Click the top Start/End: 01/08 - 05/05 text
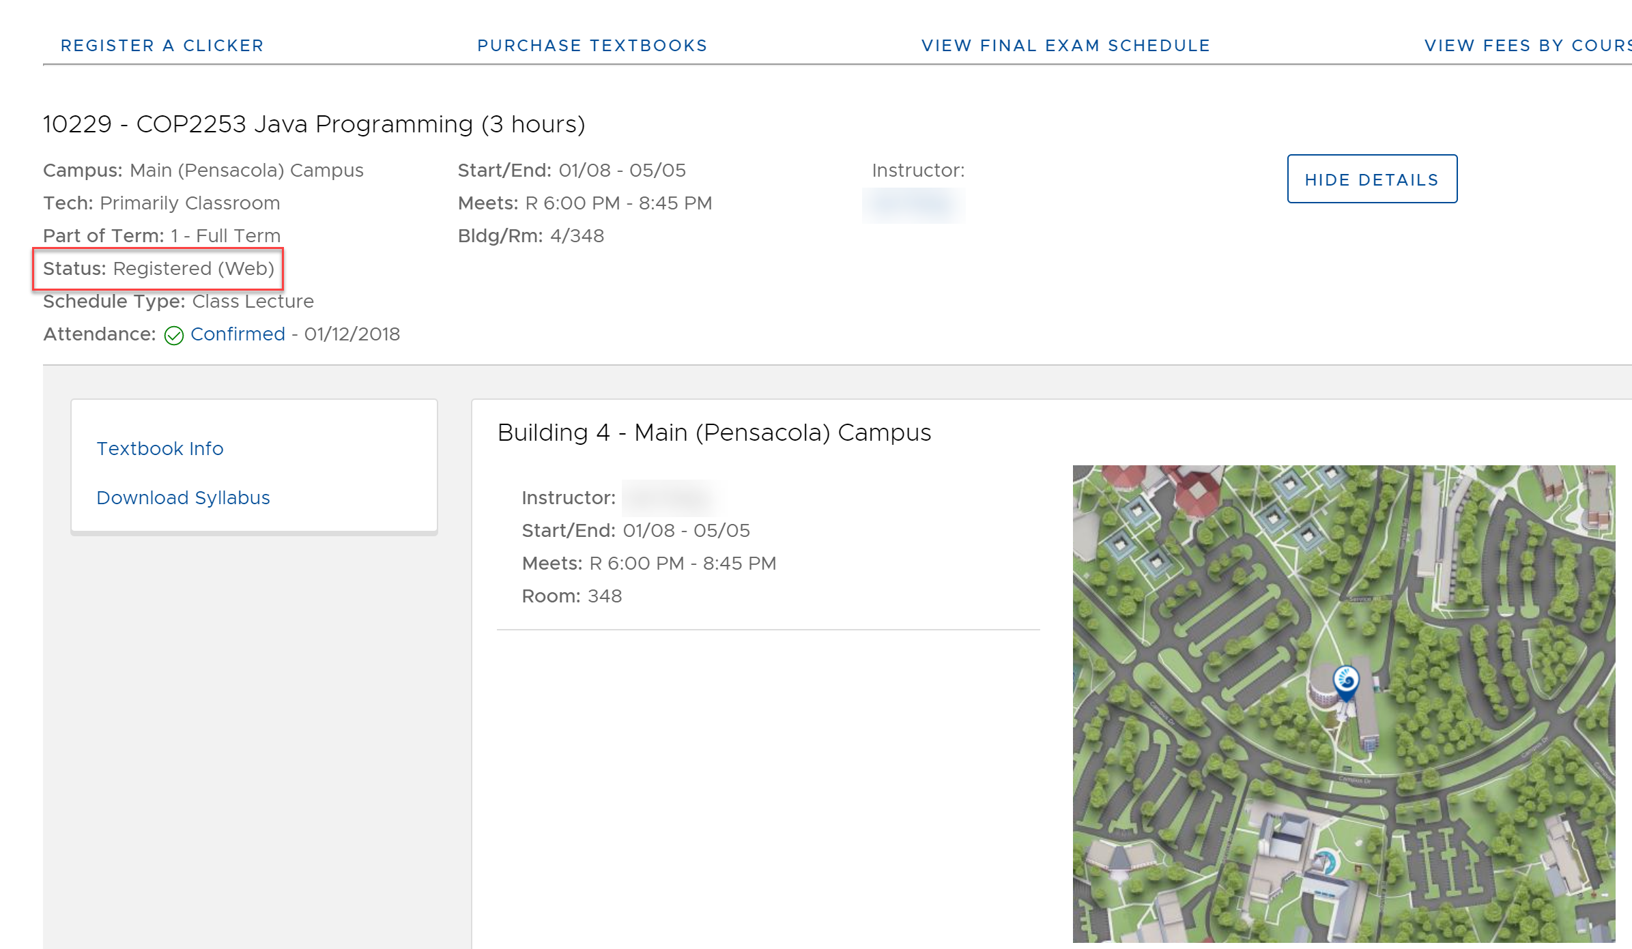Screen dimensions: 1632x949 point(572,171)
